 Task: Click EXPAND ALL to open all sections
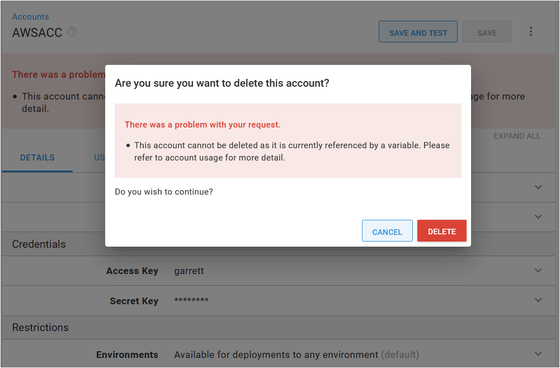point(516,136)
